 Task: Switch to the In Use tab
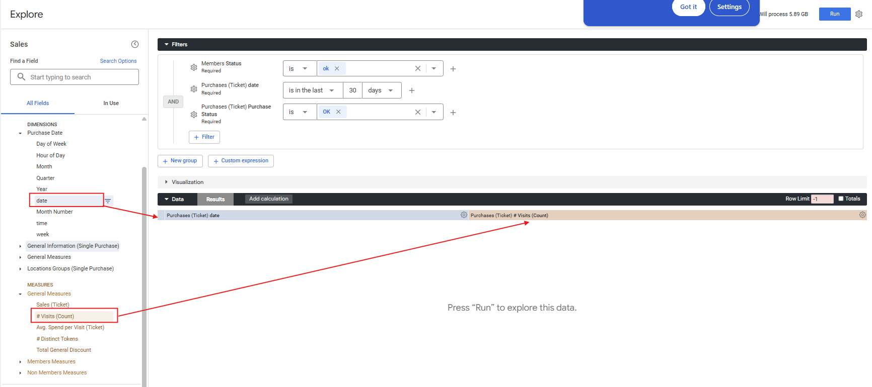(x=111, y=103)
